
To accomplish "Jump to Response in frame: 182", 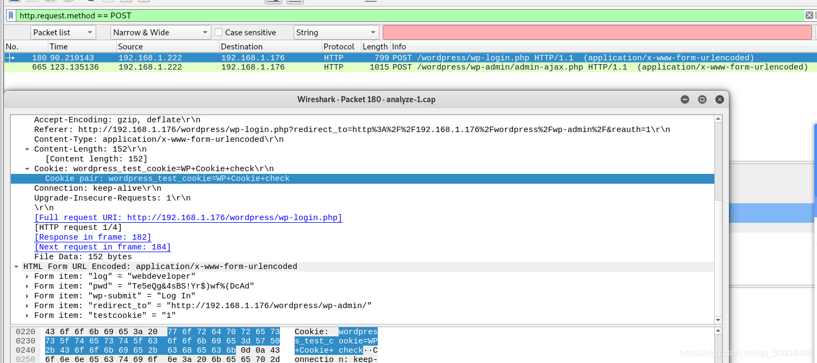I will [x=92, y=237].
